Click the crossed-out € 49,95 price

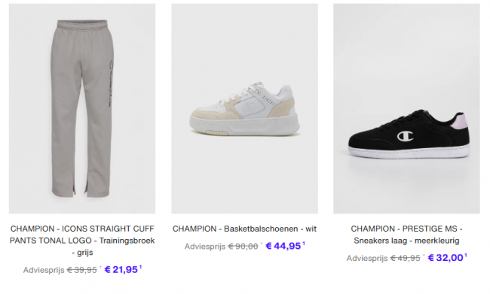coord(406,258)
